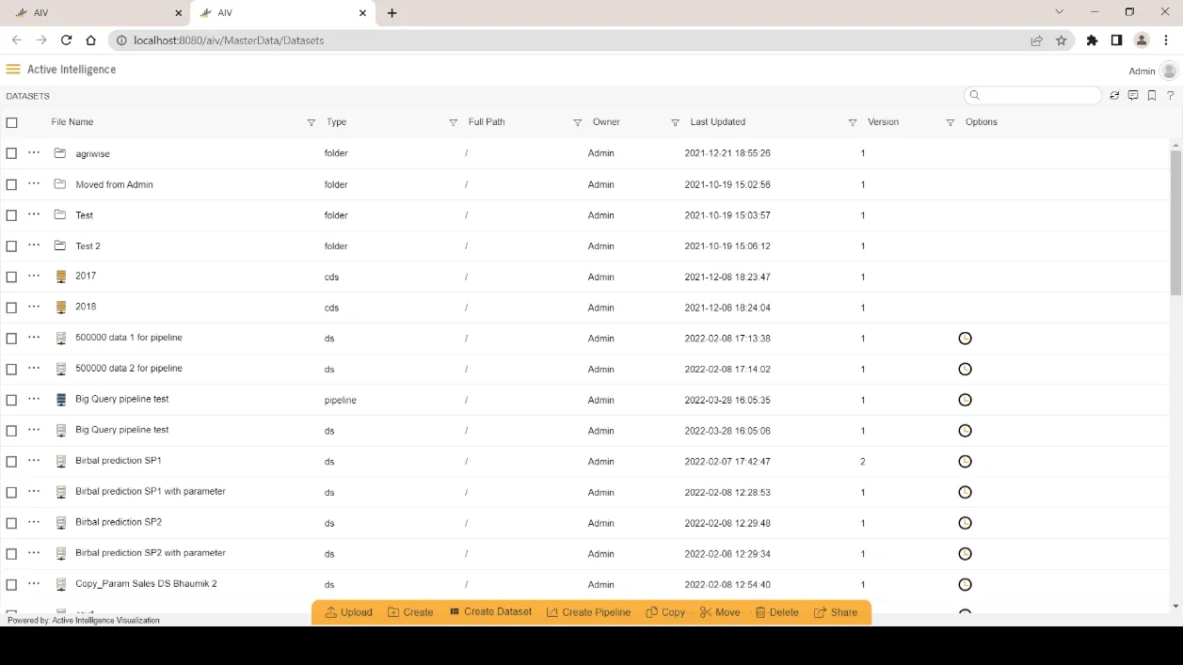Reload the page in the browser
Screen dimensions: 1183x665
[x=66, y=40]
